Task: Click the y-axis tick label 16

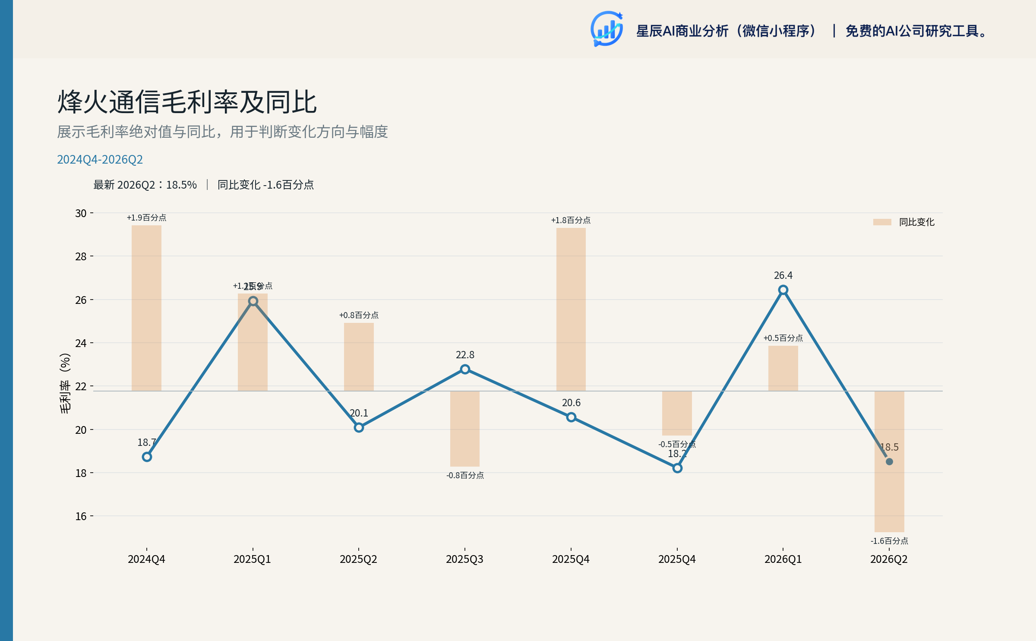Action: [81, 516]
